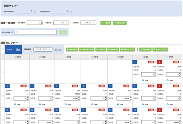Click the blue day number 7 tile
Viewport: 183px width, 124px height.
[x=110, y=86]
